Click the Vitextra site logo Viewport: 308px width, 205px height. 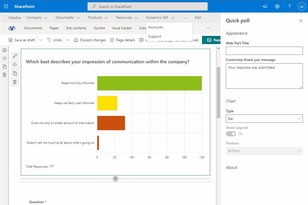pos(12,28)
